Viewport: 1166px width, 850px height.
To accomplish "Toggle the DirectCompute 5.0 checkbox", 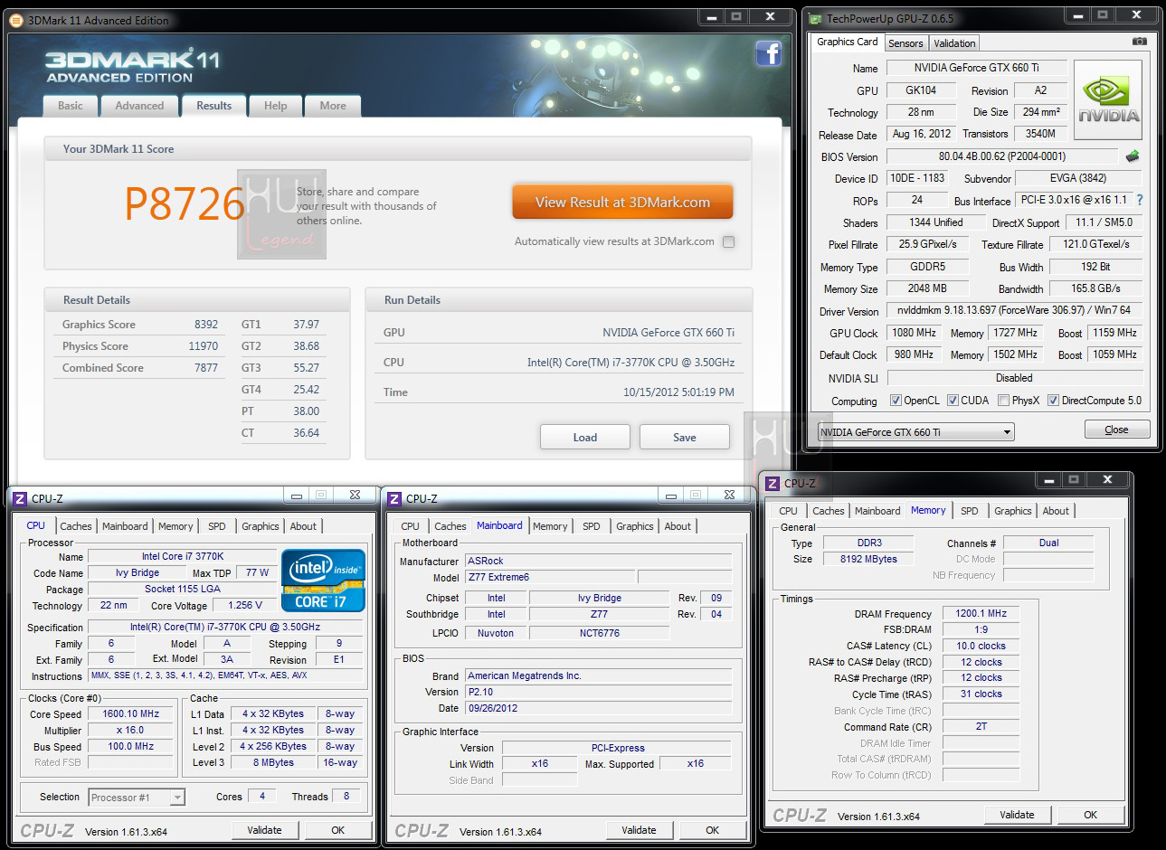I will (1053, 401).
